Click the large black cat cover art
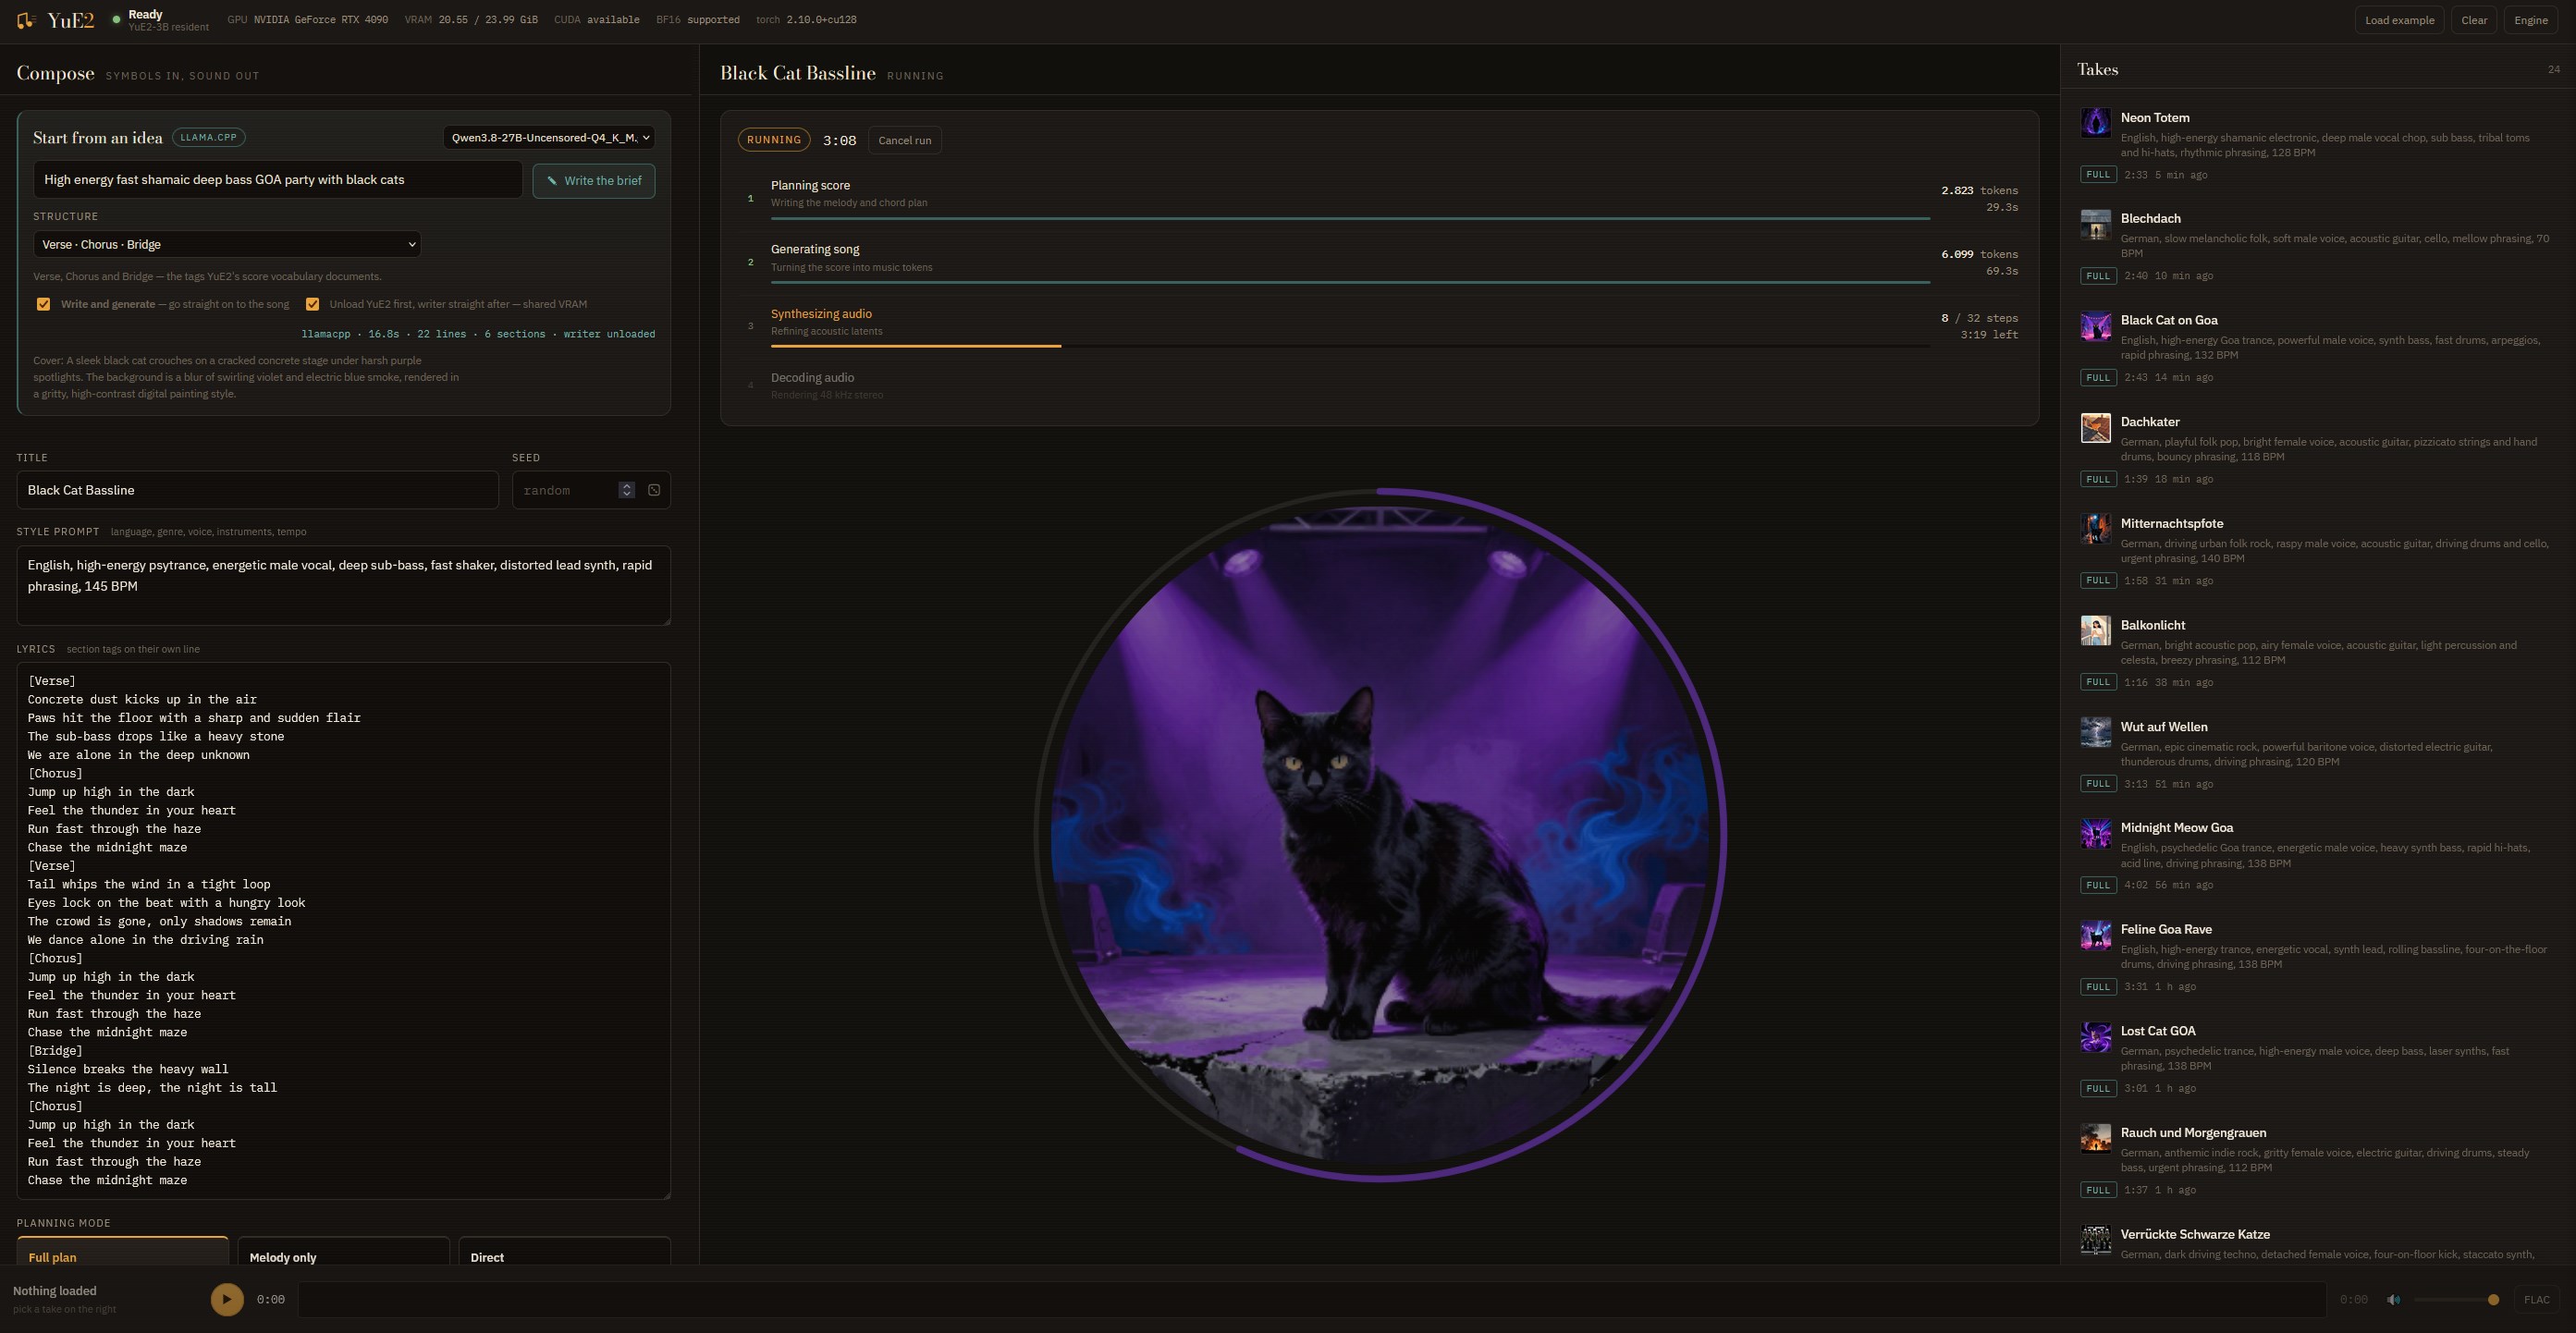Image resolution: width=2576 pixels, height=1333 pixels. [1380, 835]
